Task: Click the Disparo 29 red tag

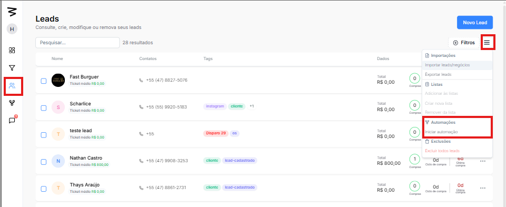Action: 216,133
